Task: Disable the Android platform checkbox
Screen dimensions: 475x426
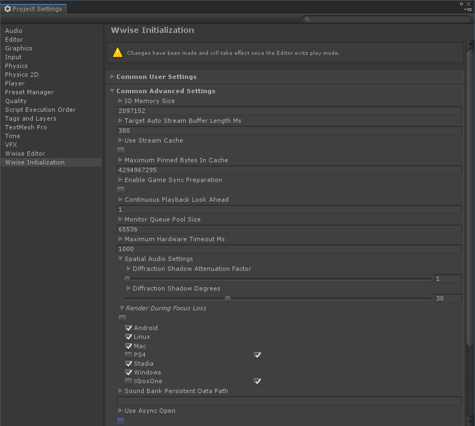Action: tap(128, 328)
